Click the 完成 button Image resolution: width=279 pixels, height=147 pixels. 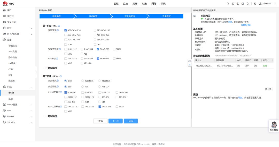point(131,121)
